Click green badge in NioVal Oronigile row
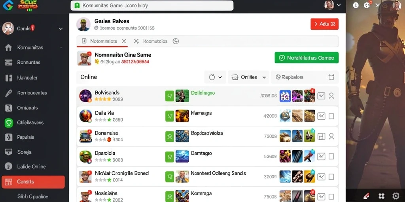The width and height of the screenshot is (405, 202). [x=169, y=176]
